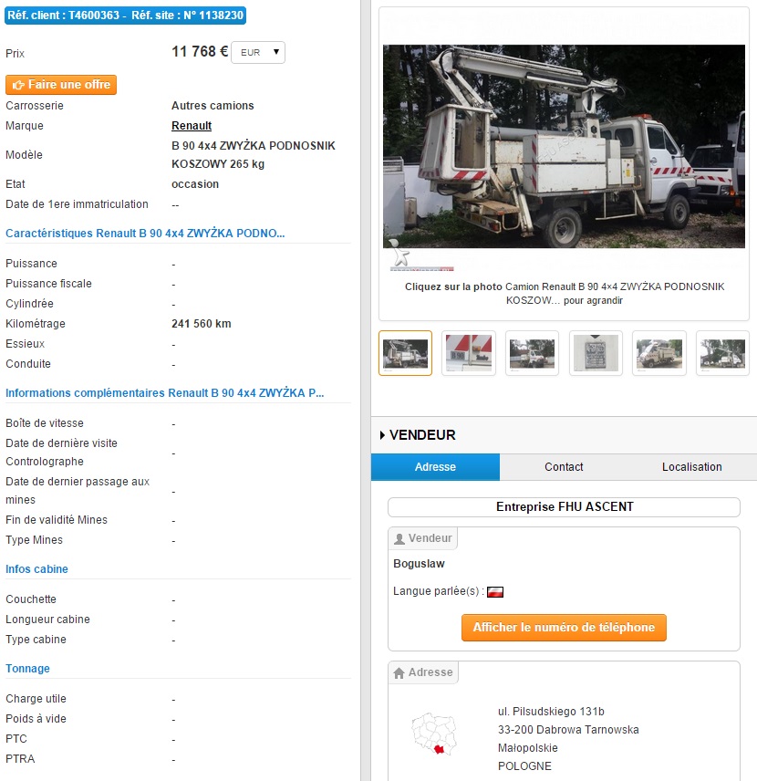
Task: Switch to the Contact tab
Action: click(x=564, y=467)
